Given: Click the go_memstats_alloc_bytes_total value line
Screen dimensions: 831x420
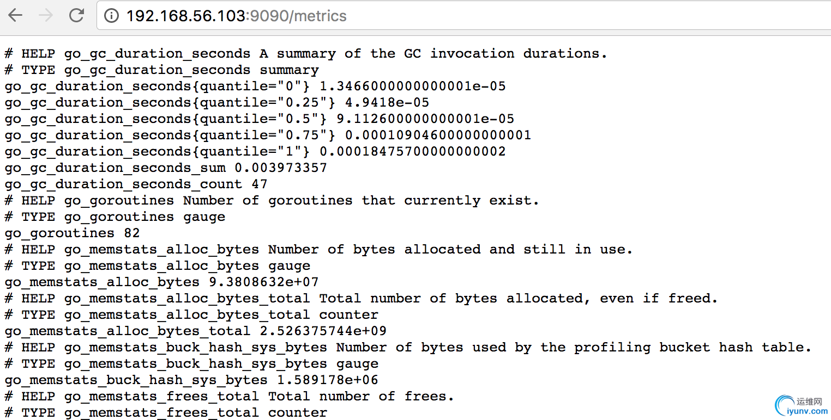Looking at the screenshot, I should pyautogui.click(x=196, y=331).
